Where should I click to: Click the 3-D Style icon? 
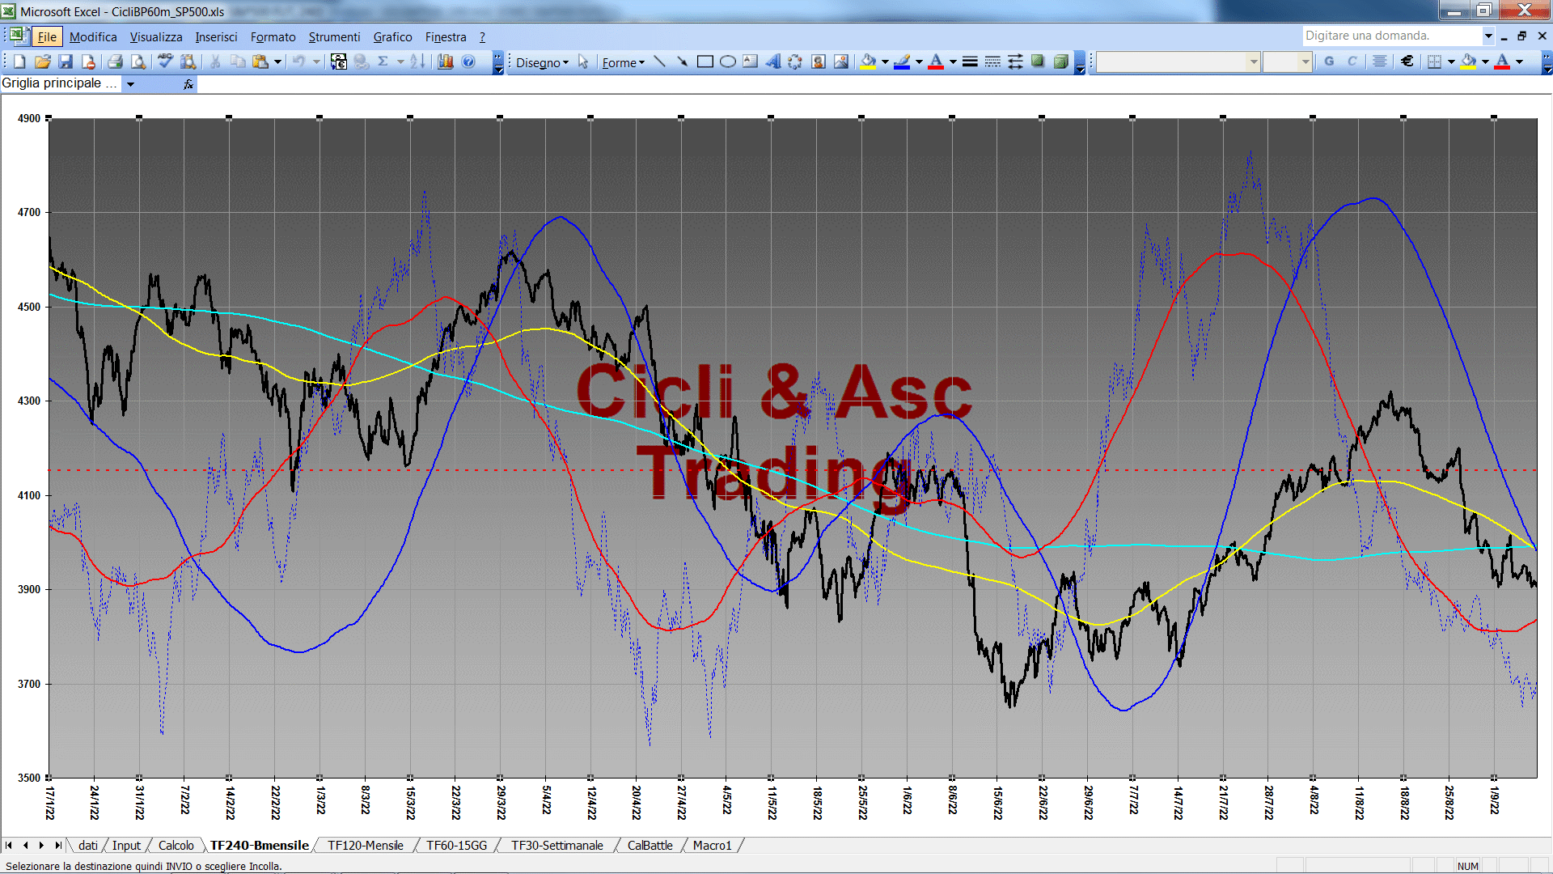click(x=1060, y=62)
